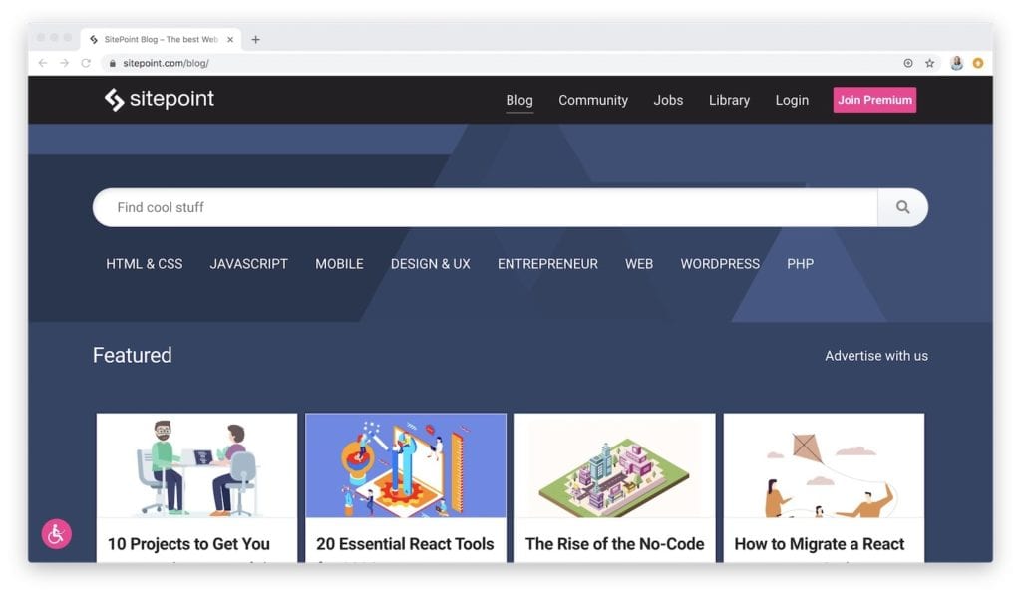1021x596 pixels.
Task: Click the lock icon in the address bar
Action: 113,63
